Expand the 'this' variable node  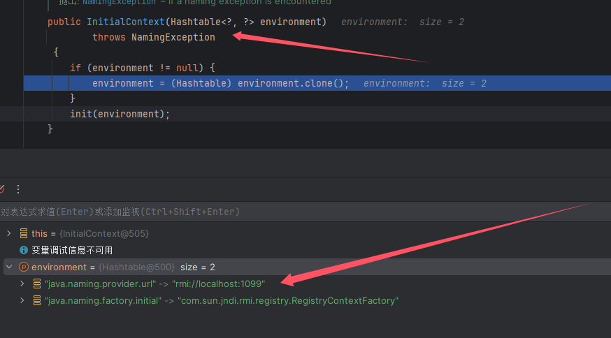9,233
